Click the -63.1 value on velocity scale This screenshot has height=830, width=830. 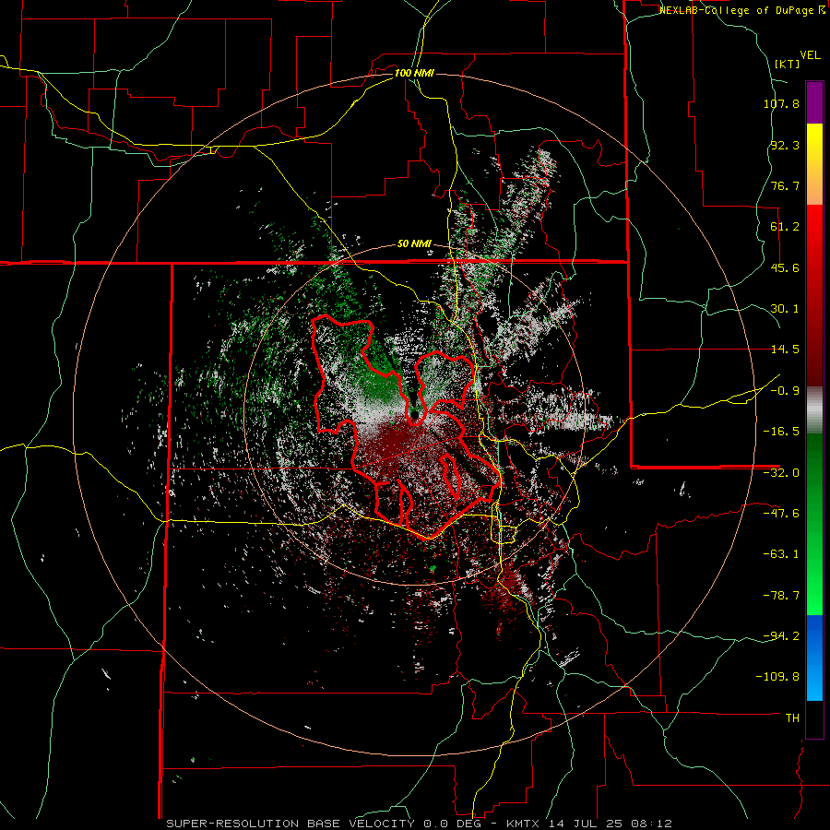(x=781, y=554)
